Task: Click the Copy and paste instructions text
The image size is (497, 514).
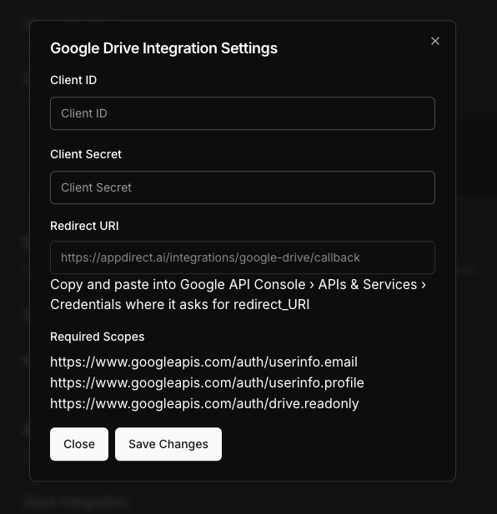Action: tap(238, 294)
